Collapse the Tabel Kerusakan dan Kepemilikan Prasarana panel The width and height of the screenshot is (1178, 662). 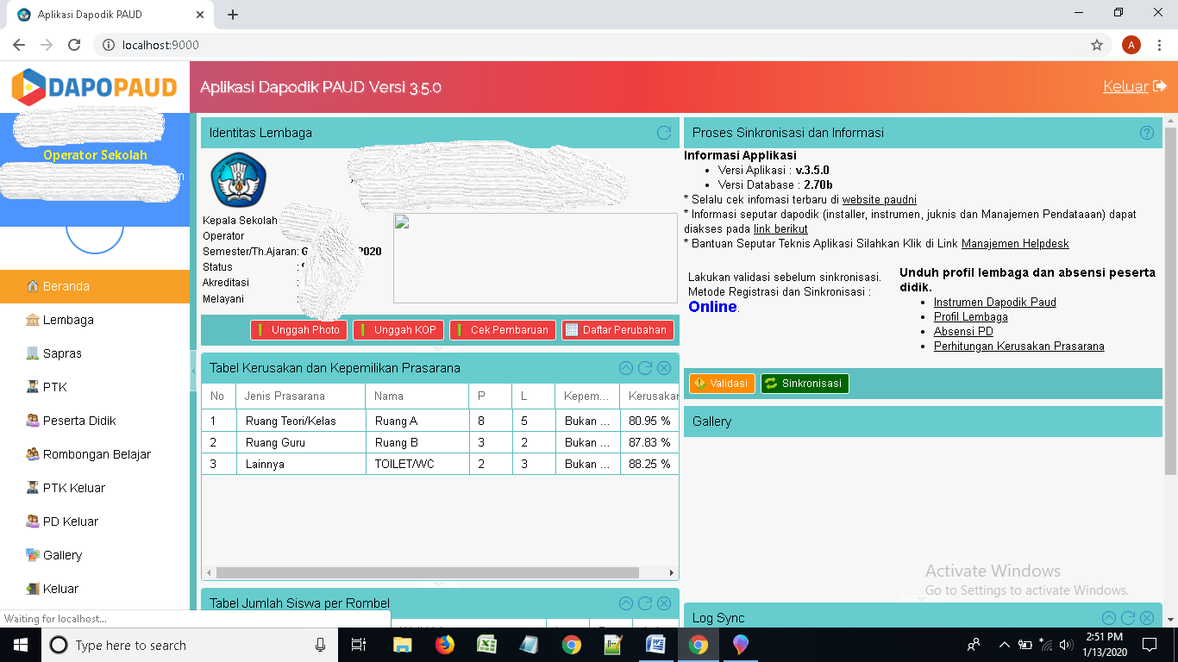[626, 368]
